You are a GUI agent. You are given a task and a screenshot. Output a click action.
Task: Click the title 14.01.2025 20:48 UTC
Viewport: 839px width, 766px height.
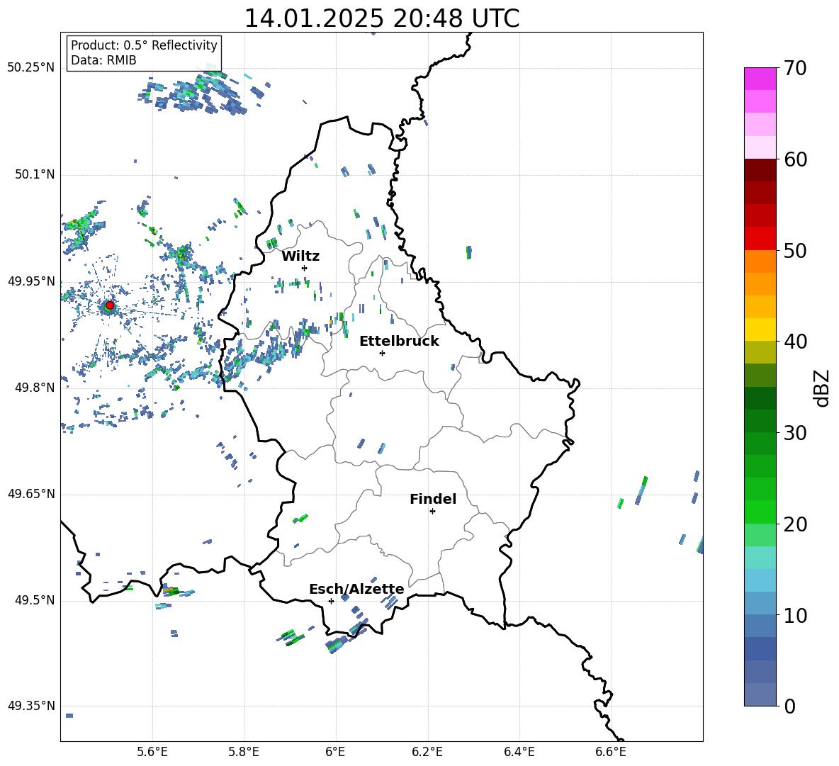point(382,18)
